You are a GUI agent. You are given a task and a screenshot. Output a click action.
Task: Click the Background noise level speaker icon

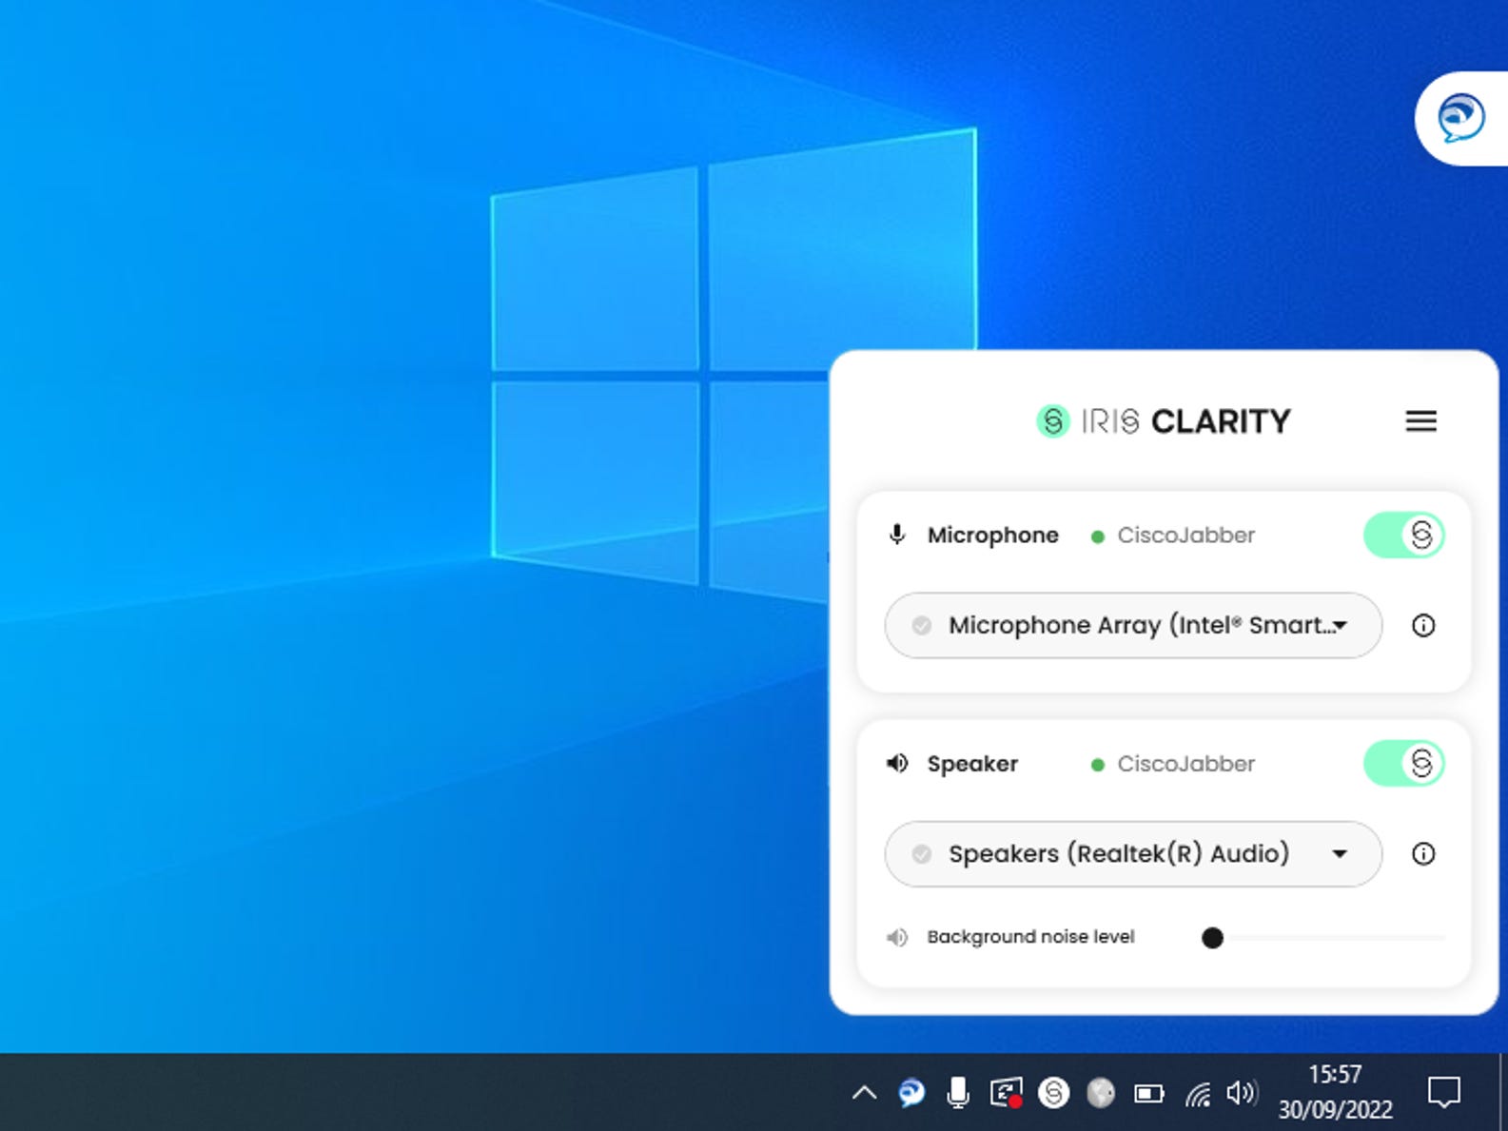[x=896, y=937]
